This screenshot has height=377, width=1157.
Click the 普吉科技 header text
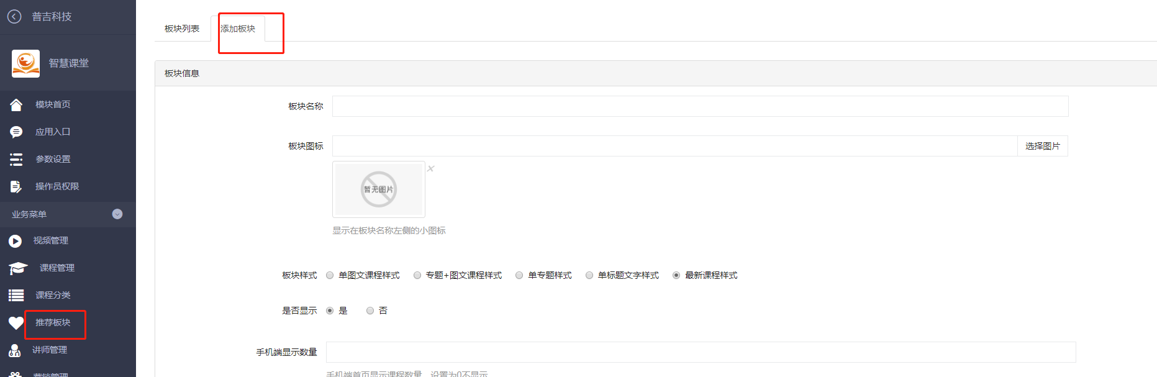[x=52, y=17]
